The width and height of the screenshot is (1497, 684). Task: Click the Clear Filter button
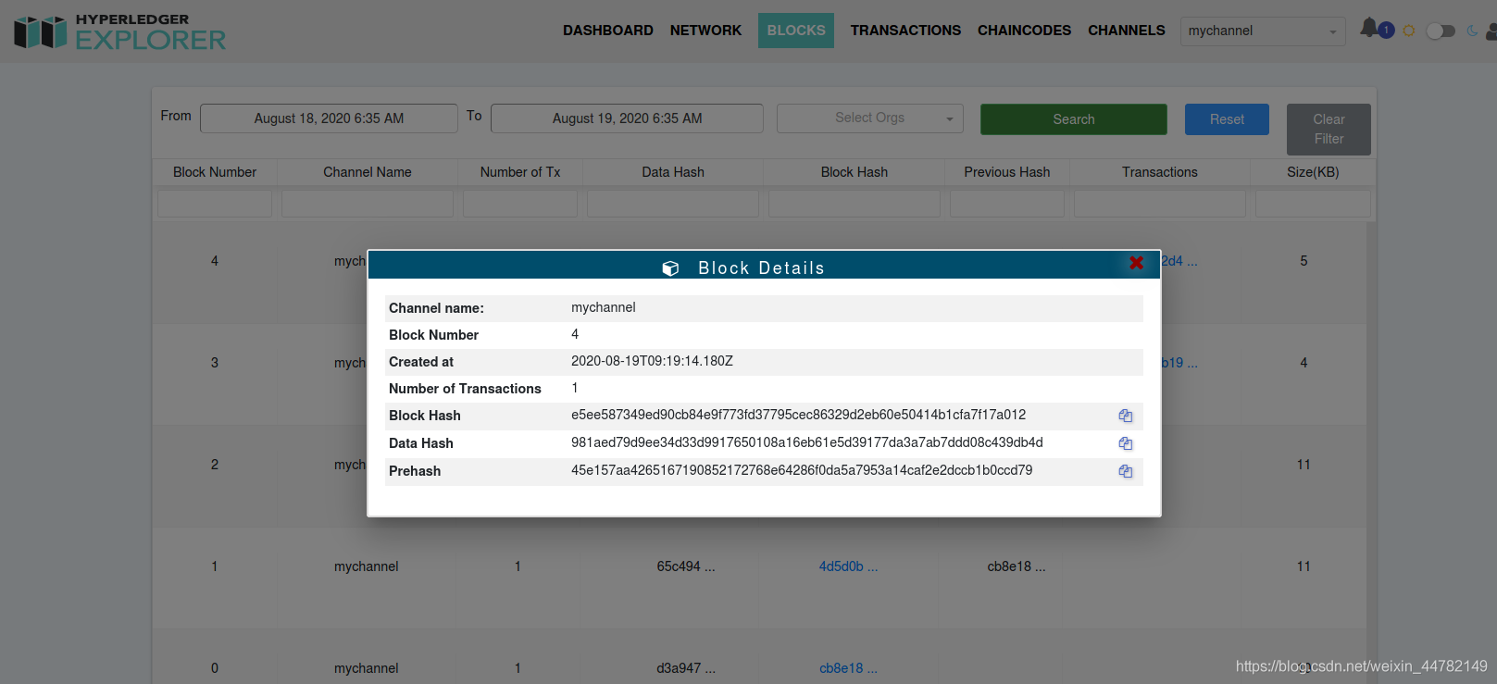click(x=1329, y=129)
